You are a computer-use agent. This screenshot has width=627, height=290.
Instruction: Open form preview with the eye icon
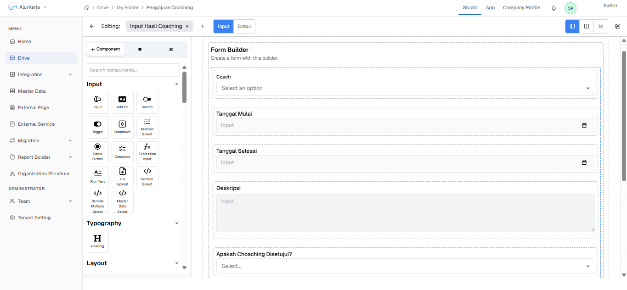click(x=601, y=26)
